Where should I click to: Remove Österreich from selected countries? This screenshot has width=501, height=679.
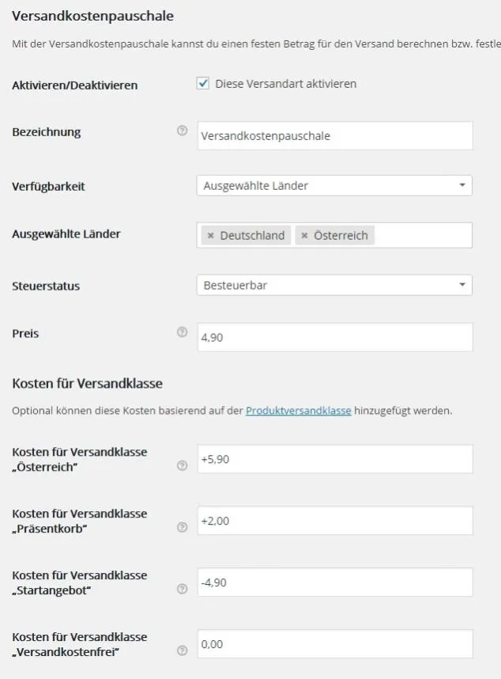304,236
